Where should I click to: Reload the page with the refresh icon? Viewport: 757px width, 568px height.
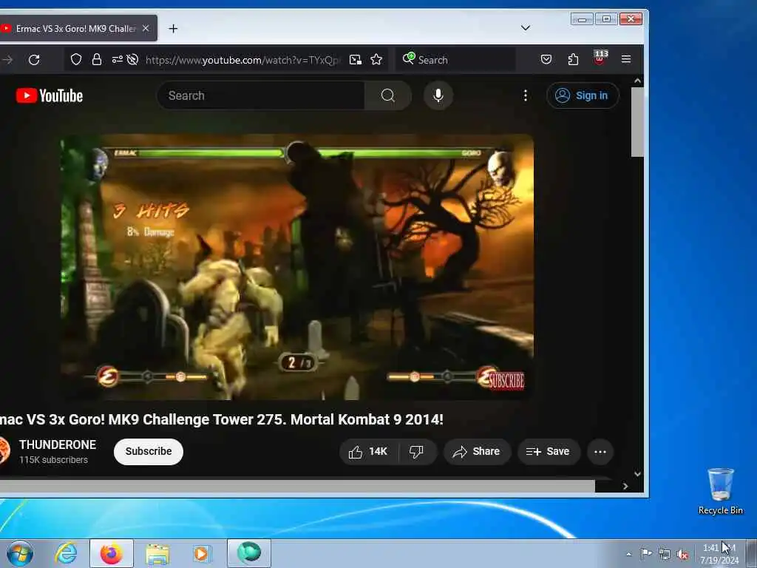coord(34,60)
